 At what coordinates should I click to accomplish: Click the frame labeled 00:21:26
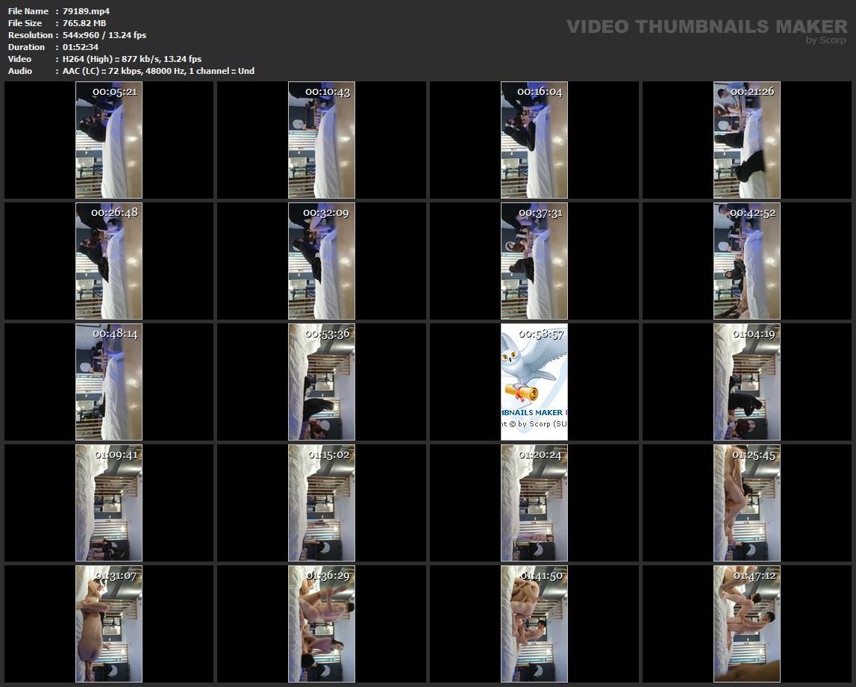point(747,140)
